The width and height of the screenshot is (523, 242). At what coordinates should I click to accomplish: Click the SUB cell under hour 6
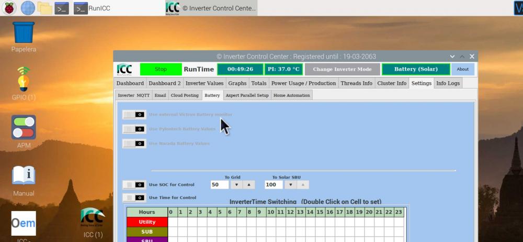click(232, 232)
